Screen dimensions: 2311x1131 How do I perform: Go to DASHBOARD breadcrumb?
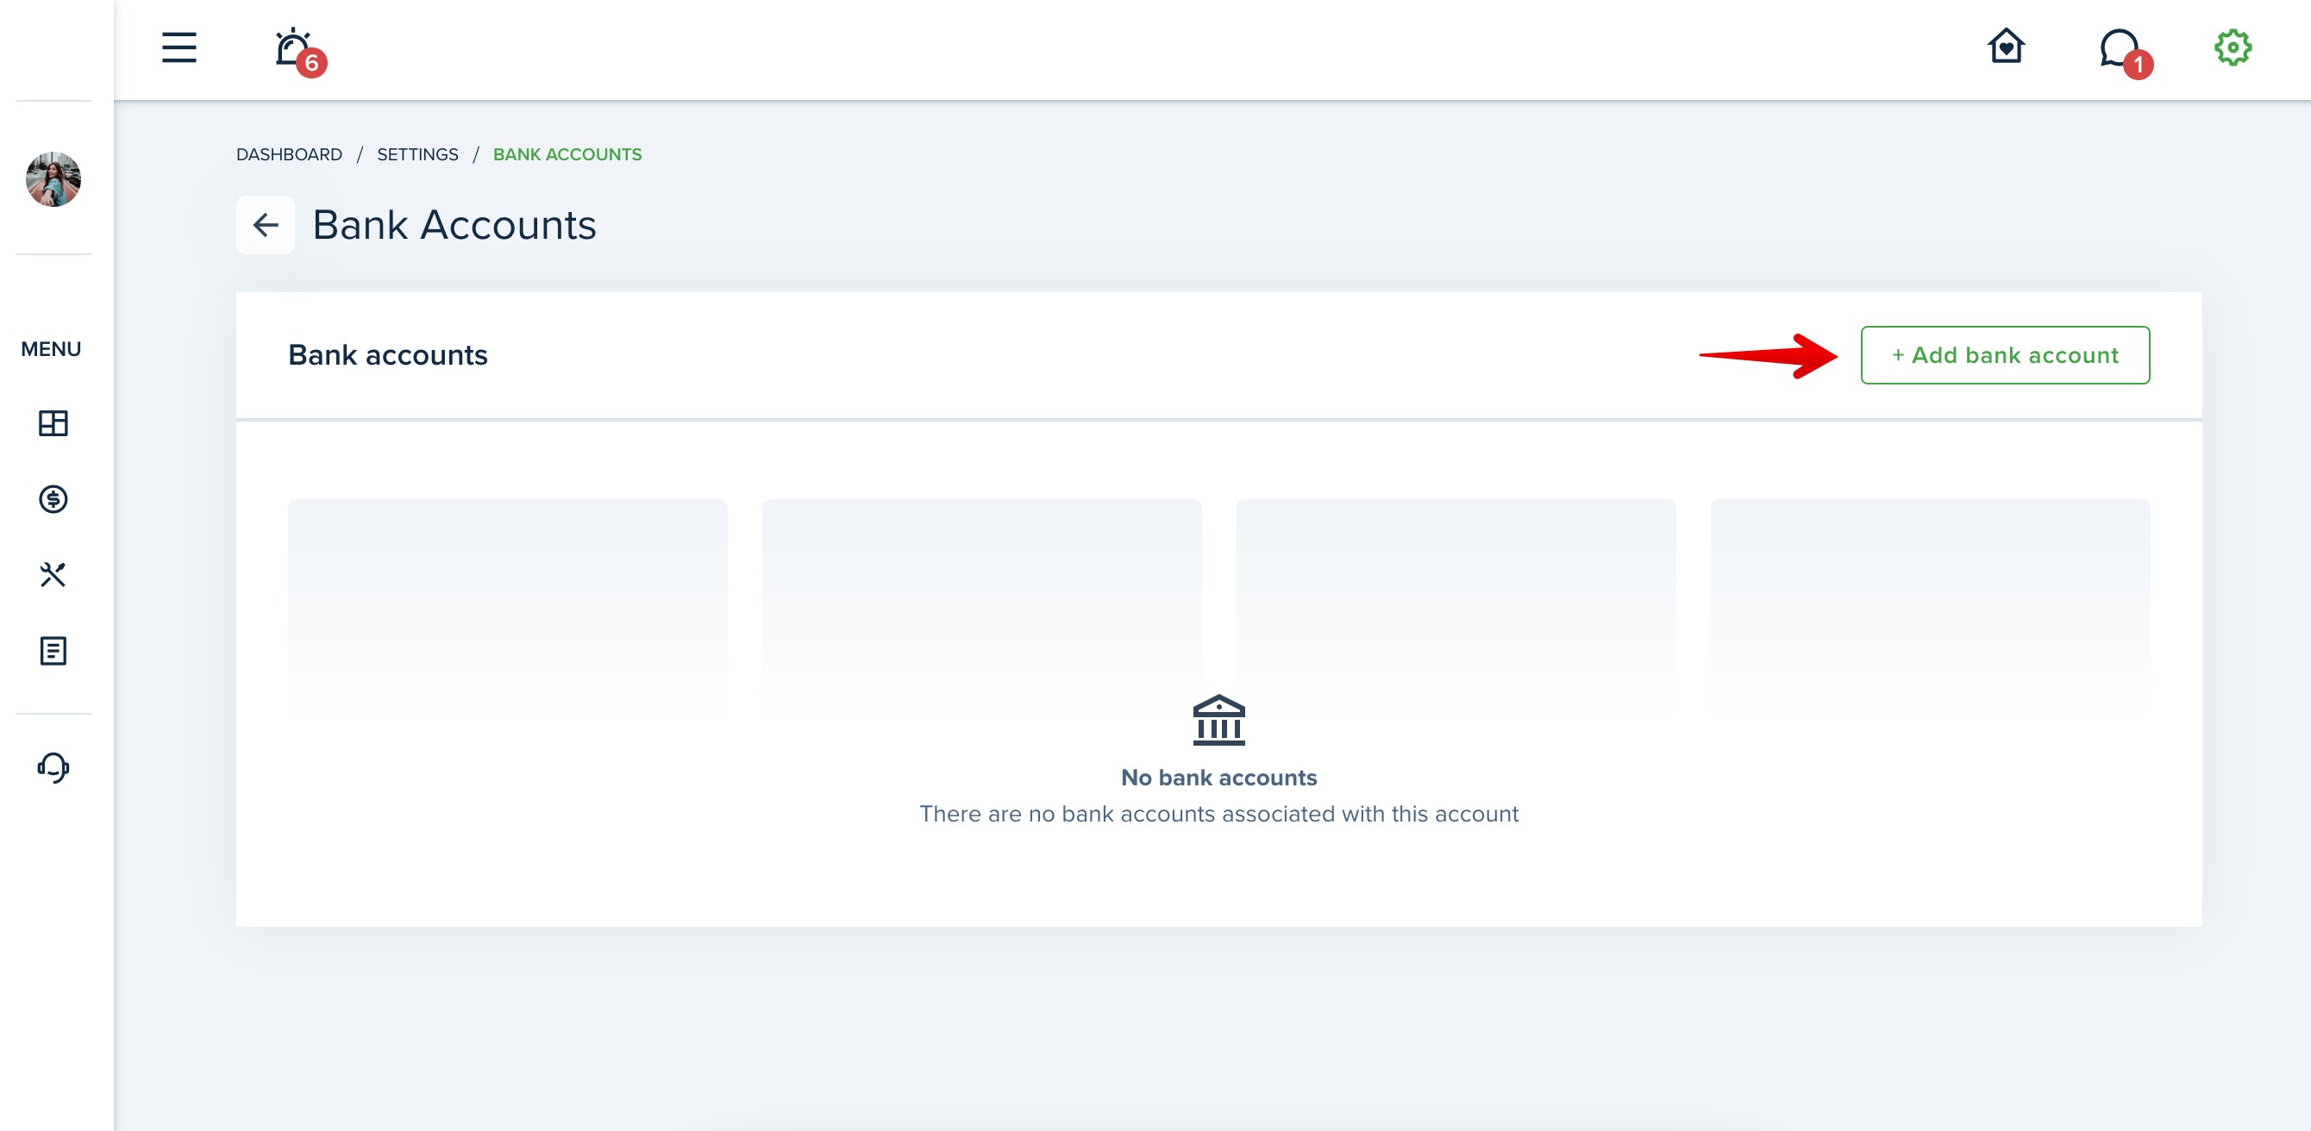(x=289, y=154)
